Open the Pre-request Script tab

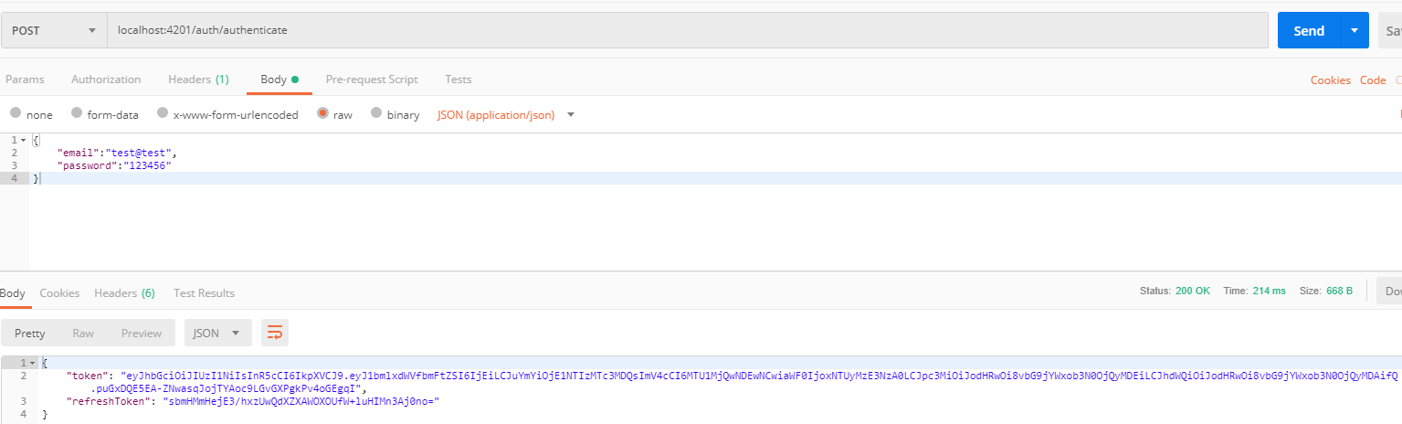pyautogui.click(x=372, y=79)
